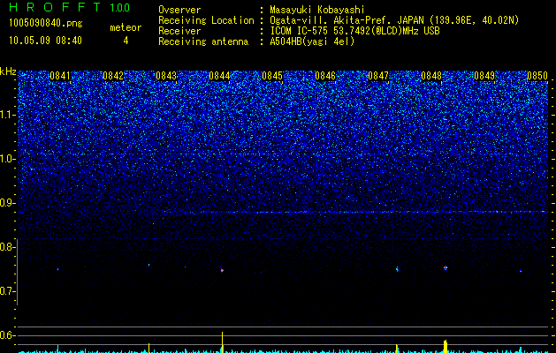
Task: Click the kHz axis unit label
Action: [8, 71]
